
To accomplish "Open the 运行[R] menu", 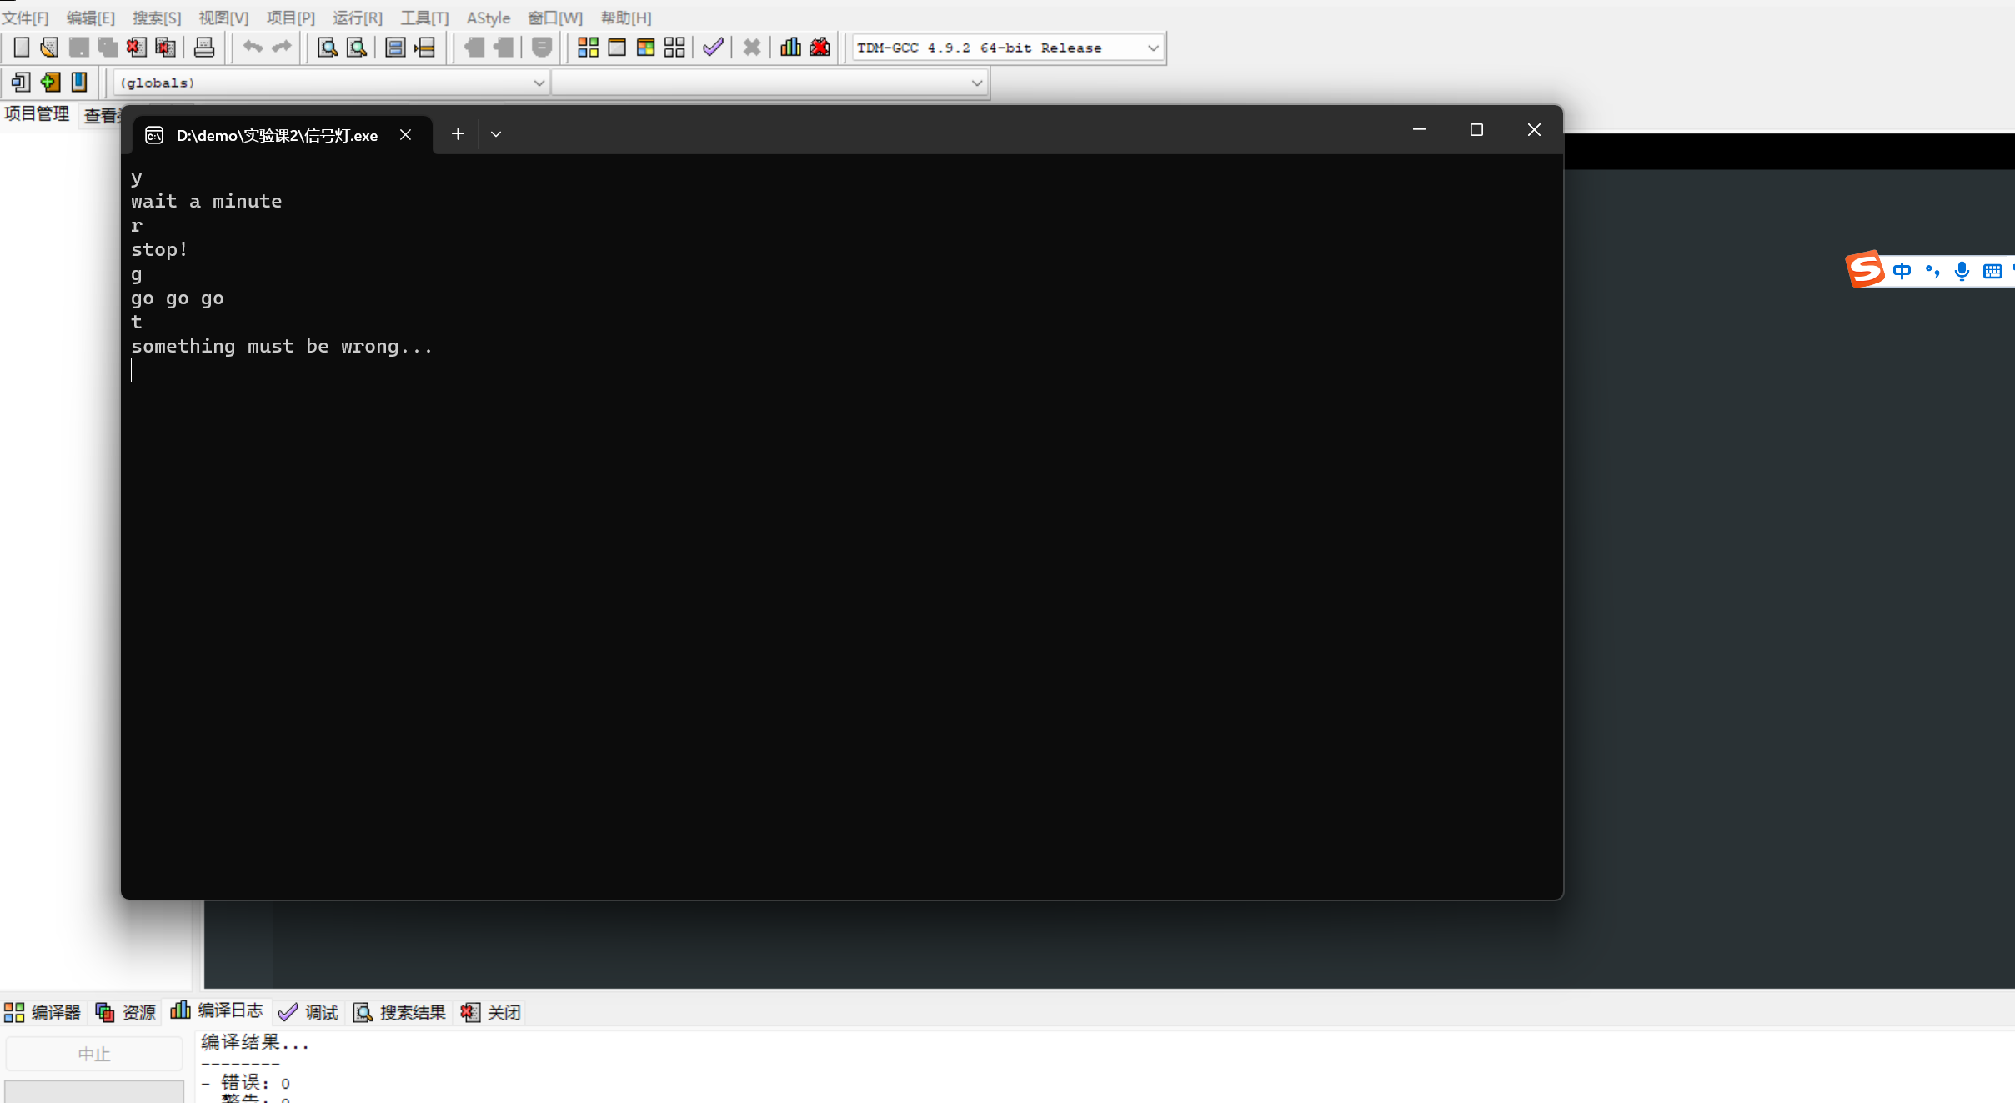I will 357,18.
